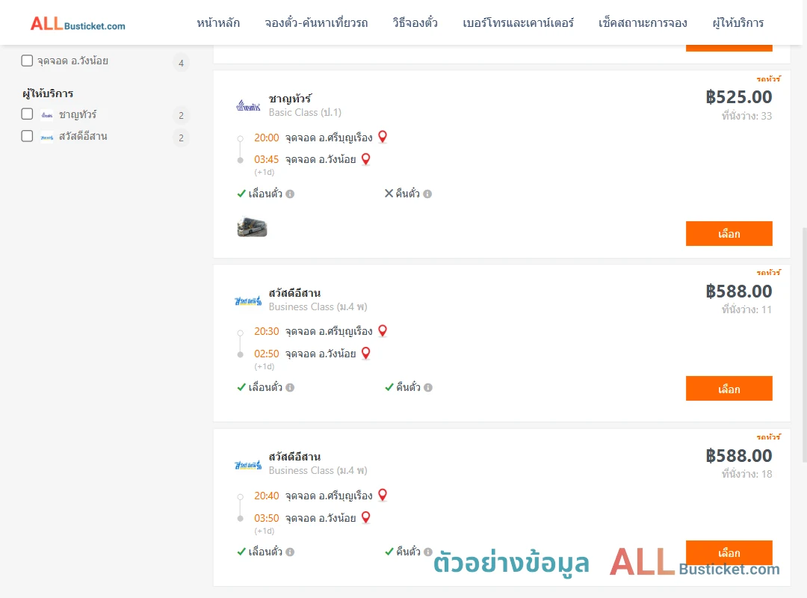Click the ALL Busticket.com logo
The height and width of the screenshot is (598, 807).
tap(78, 23)
